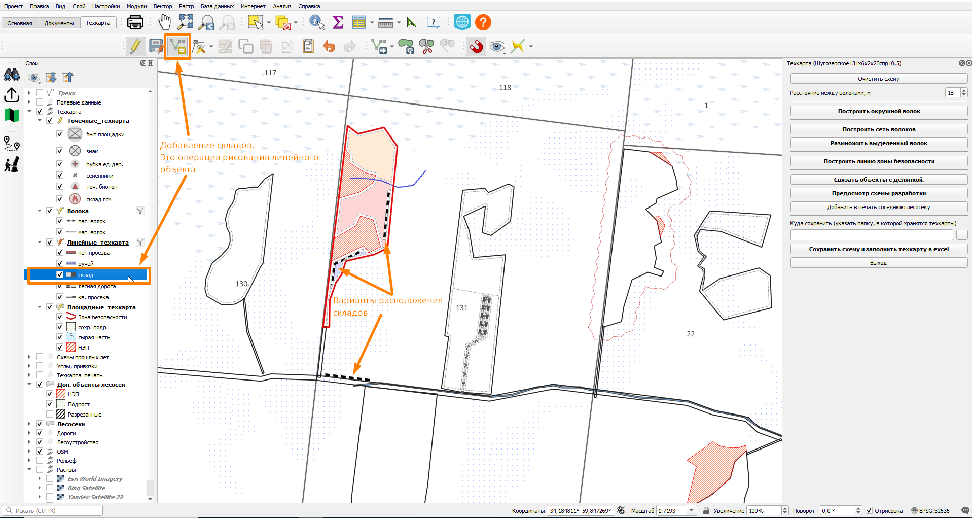Image resolution: width=972 pixels, height=518 pixels.
Task: Open the orange help question mark
Action: point(483,22)
